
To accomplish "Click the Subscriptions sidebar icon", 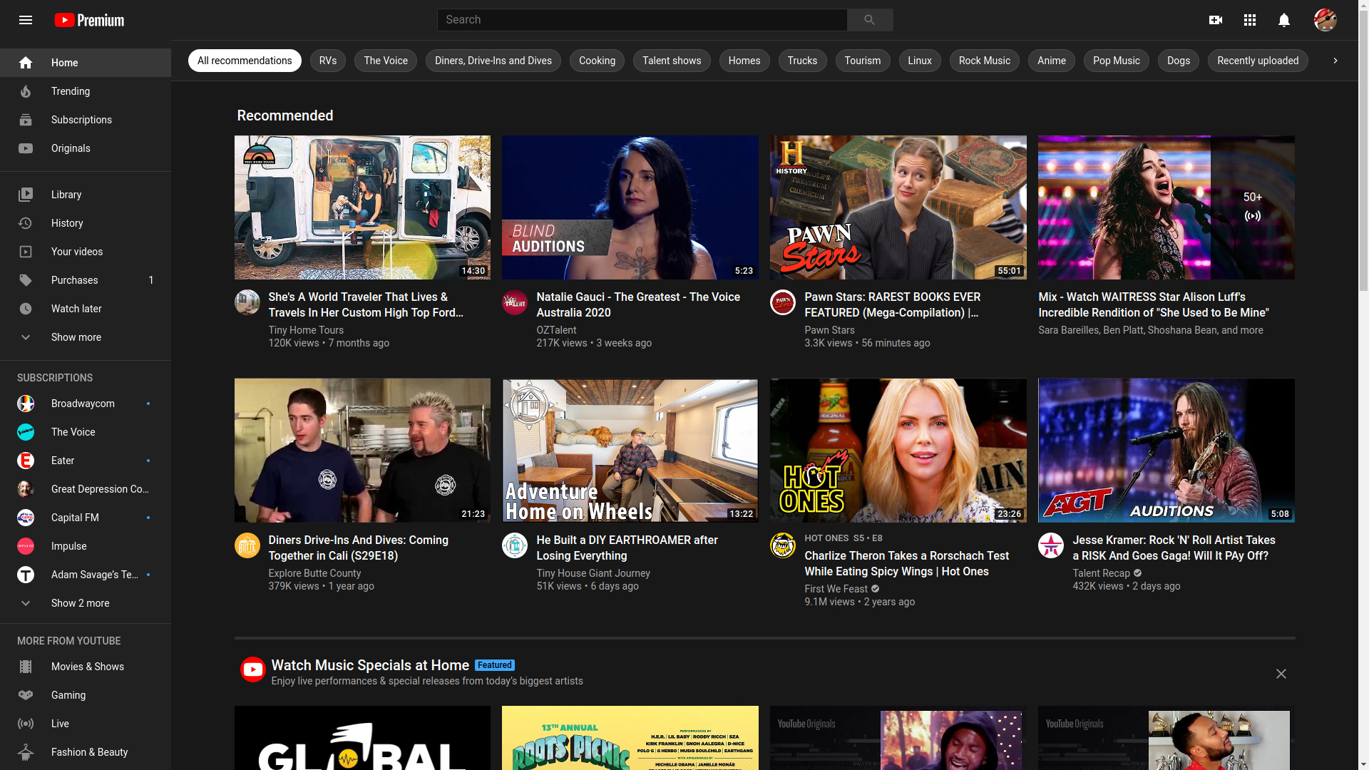I will (26, 120).
